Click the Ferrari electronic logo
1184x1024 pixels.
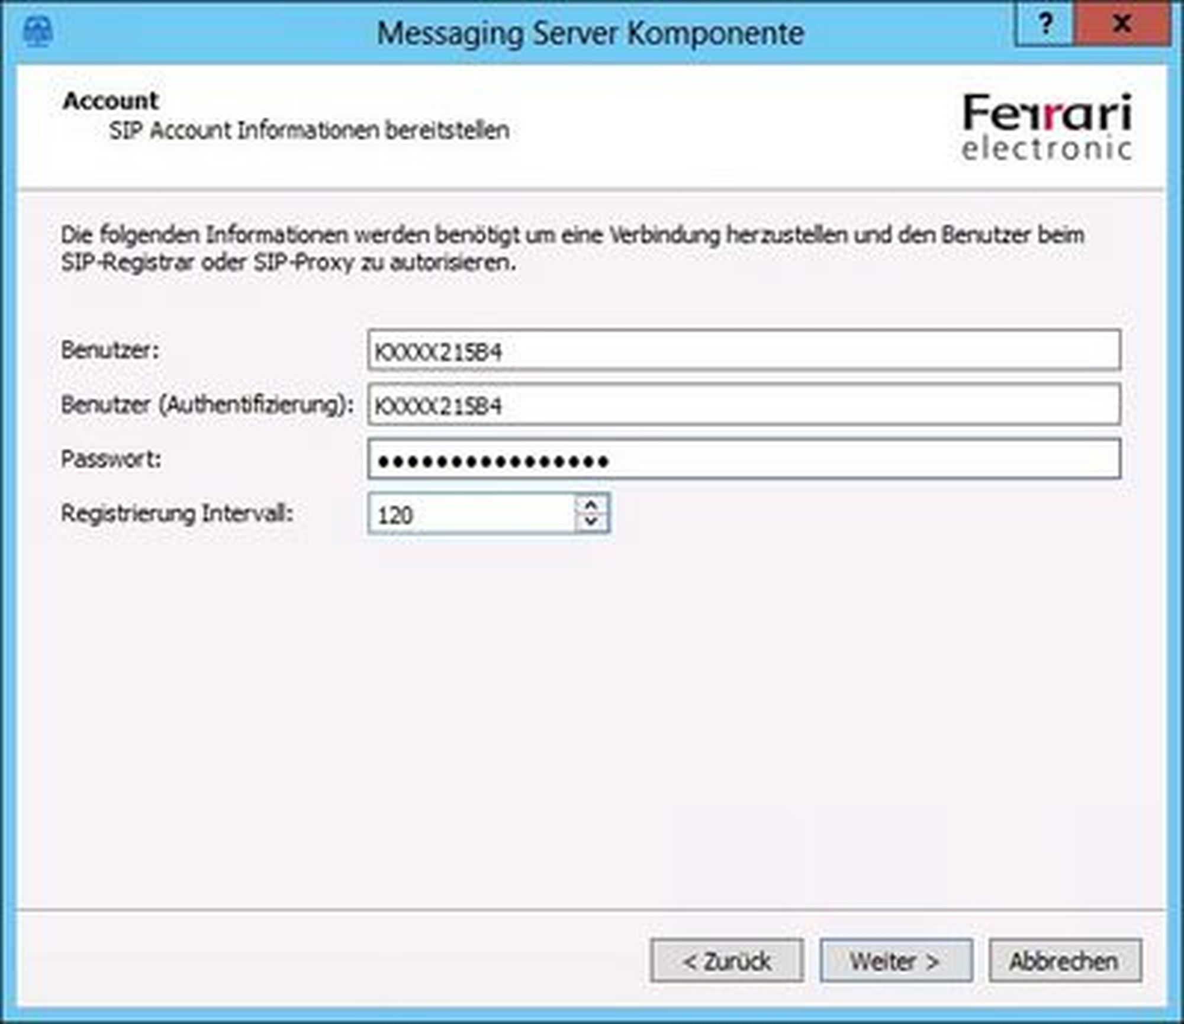tap(1047, 127)
